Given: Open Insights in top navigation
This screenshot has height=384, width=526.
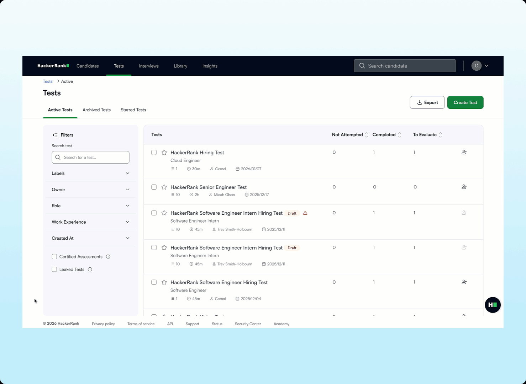Looking at the screenshot, I should point(210,66).
